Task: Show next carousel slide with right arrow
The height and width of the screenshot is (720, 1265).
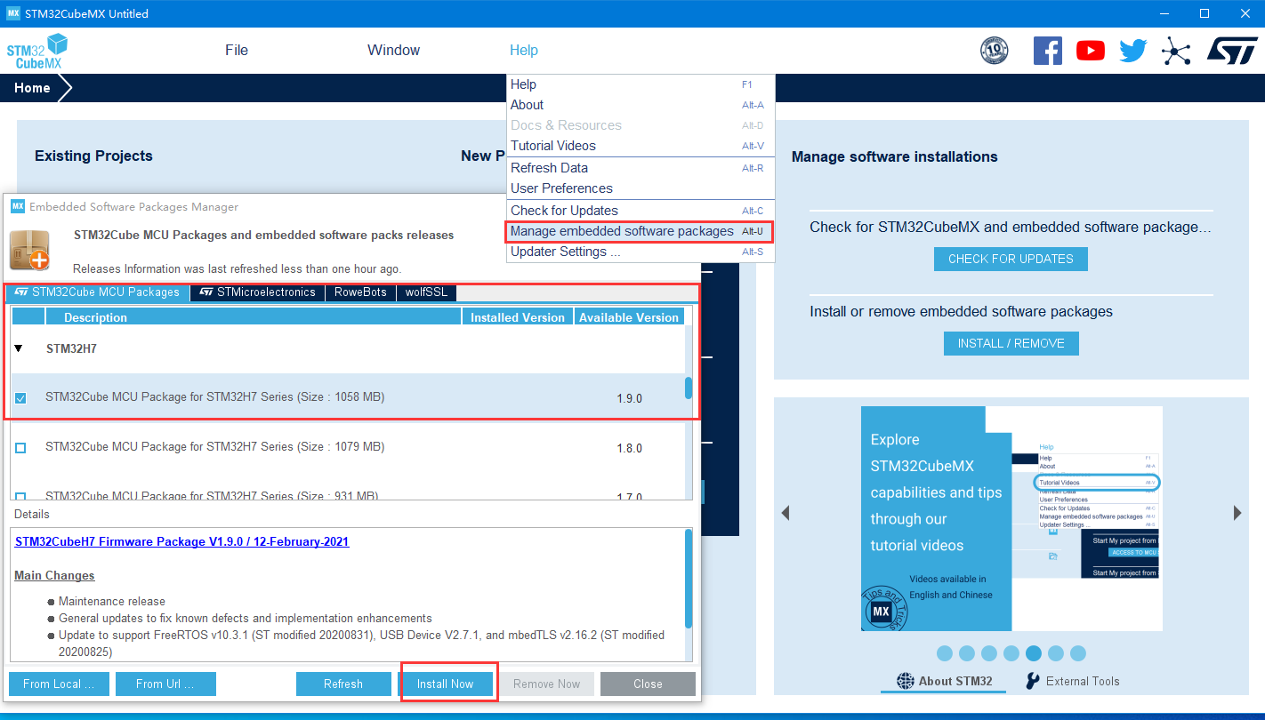Action: pos(1237,513)
